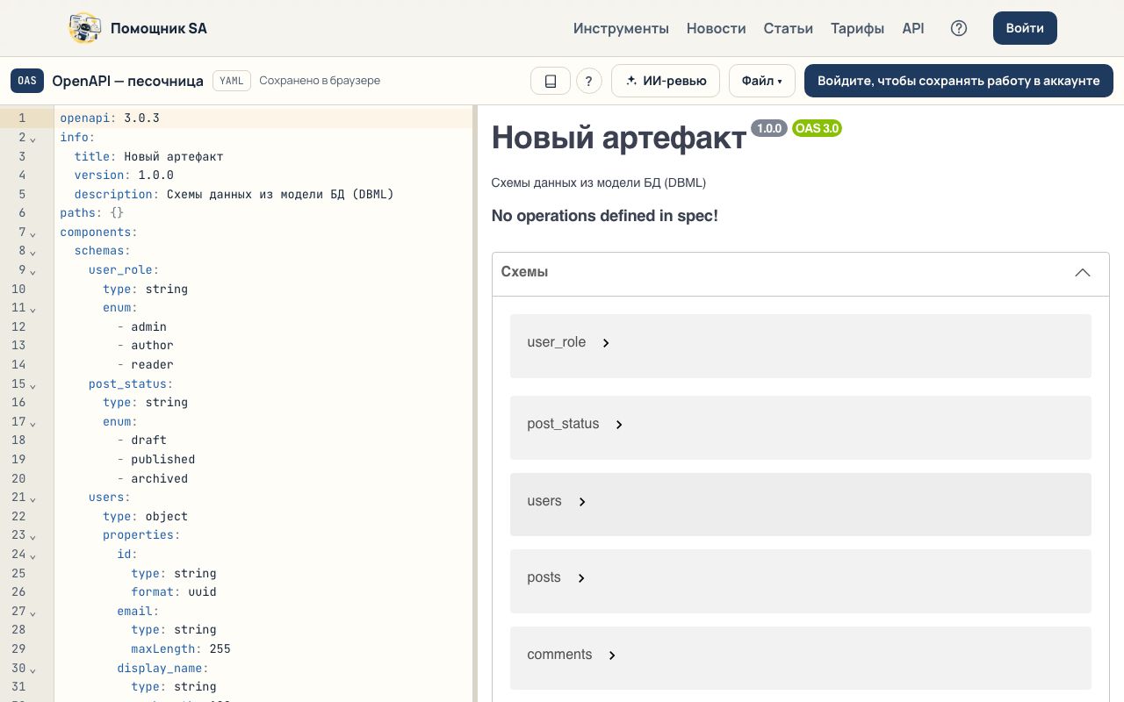Click the Помощник SA brand name

(159, 28)
